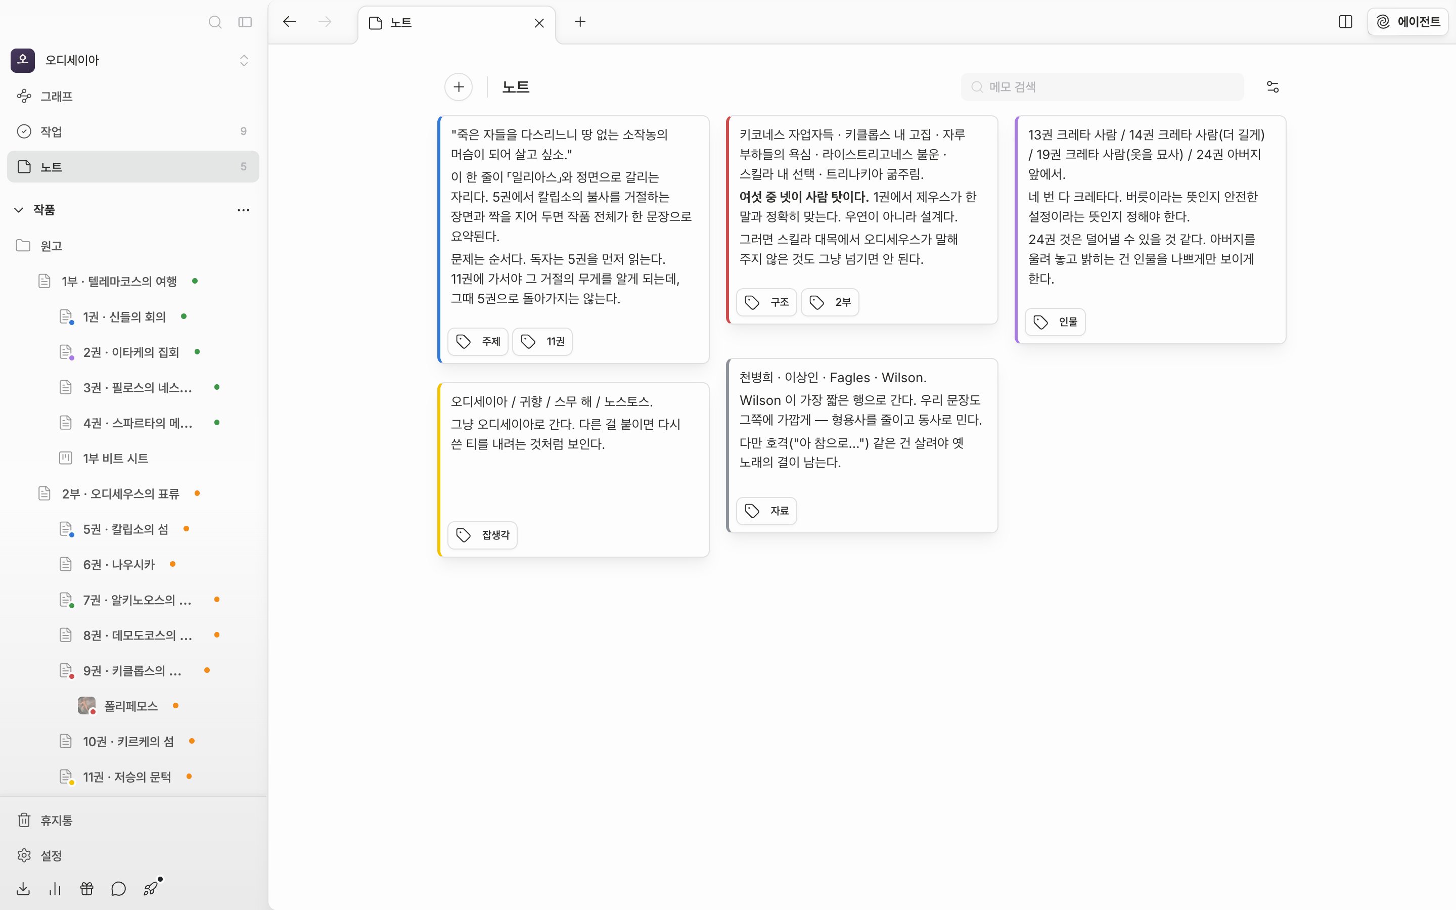Open 5권 · 칼립소의 섬
The image size is (1456, 910).
[133, 529]
